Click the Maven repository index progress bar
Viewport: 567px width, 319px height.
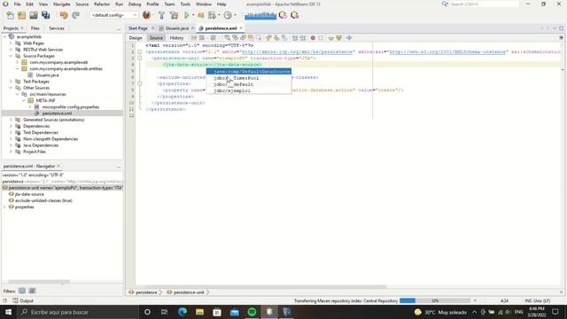[435, 300]
